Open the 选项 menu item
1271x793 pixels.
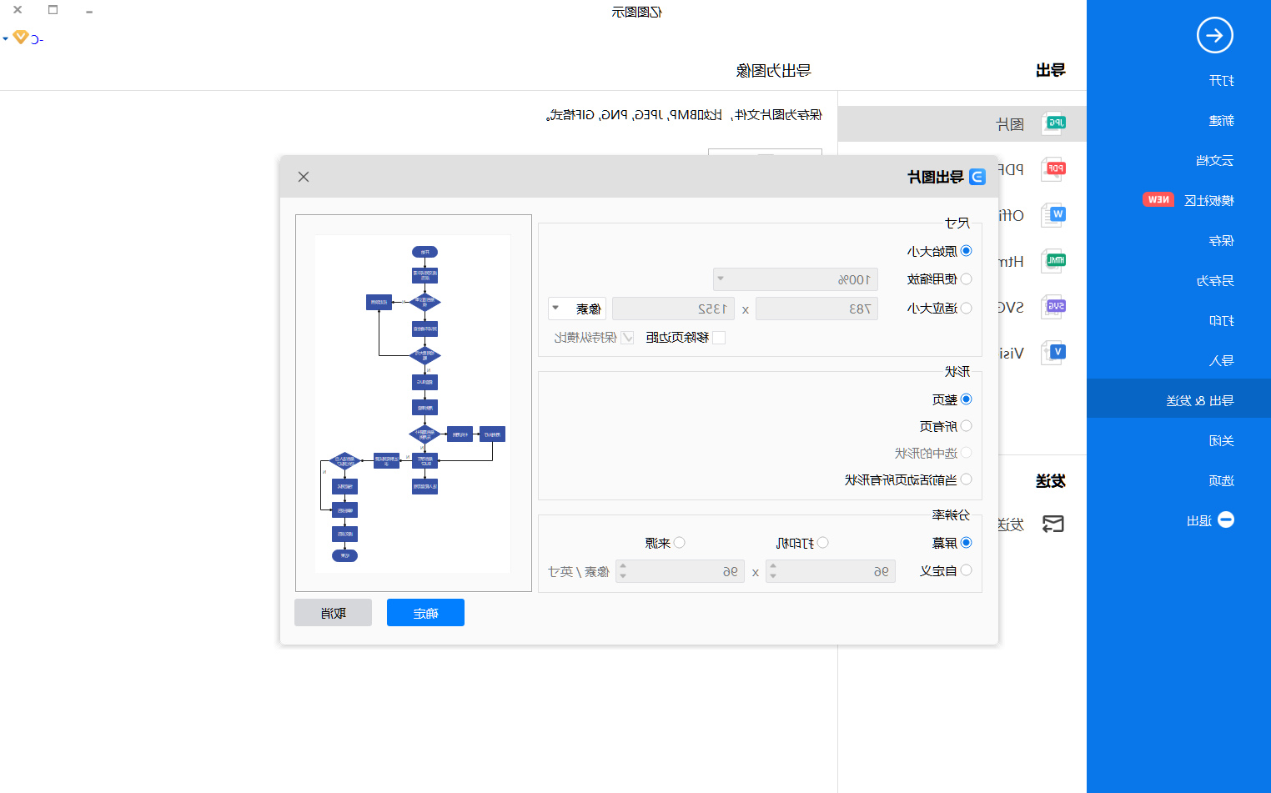point(1221,480)
